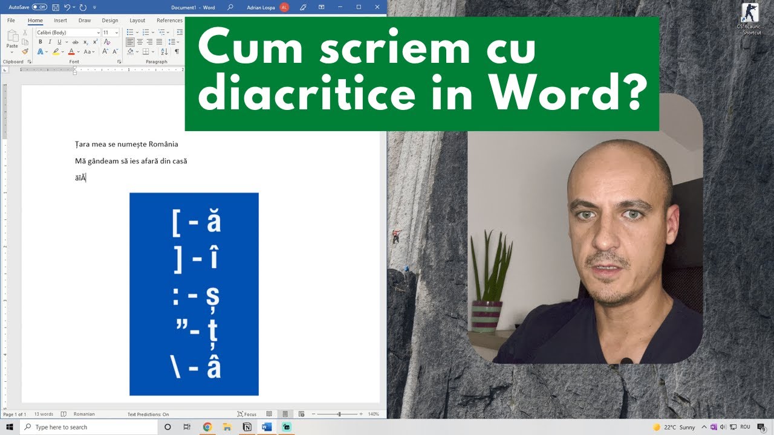Open underline style dropdown arrow
Image resolution: width=774 pixels, height=435 pixels.
pos(67,42)
